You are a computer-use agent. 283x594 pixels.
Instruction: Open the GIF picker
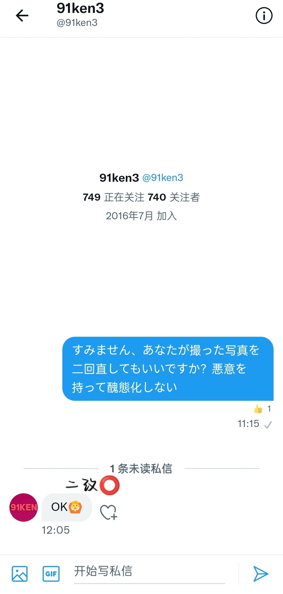tap(51, 574)
